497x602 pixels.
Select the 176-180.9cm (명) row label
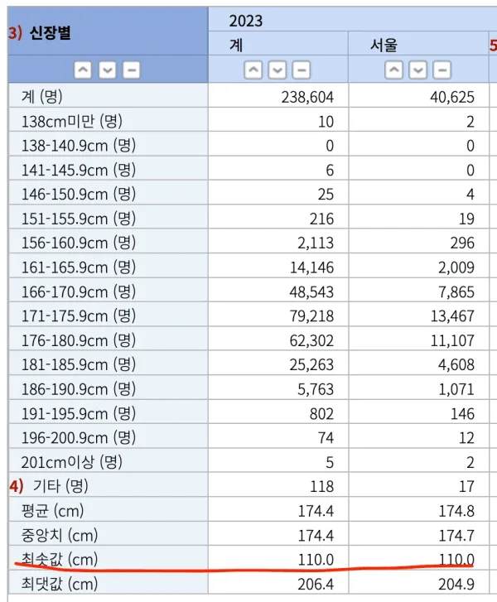[x=79, y=340]
